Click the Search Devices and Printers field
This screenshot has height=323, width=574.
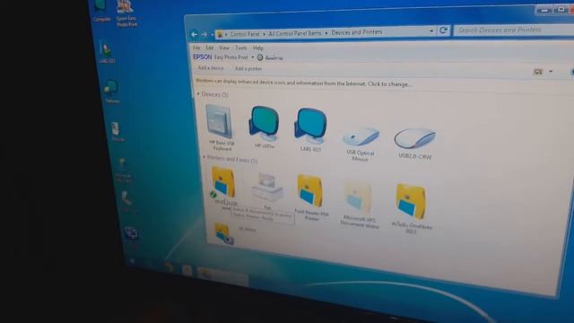pos(514,30)
